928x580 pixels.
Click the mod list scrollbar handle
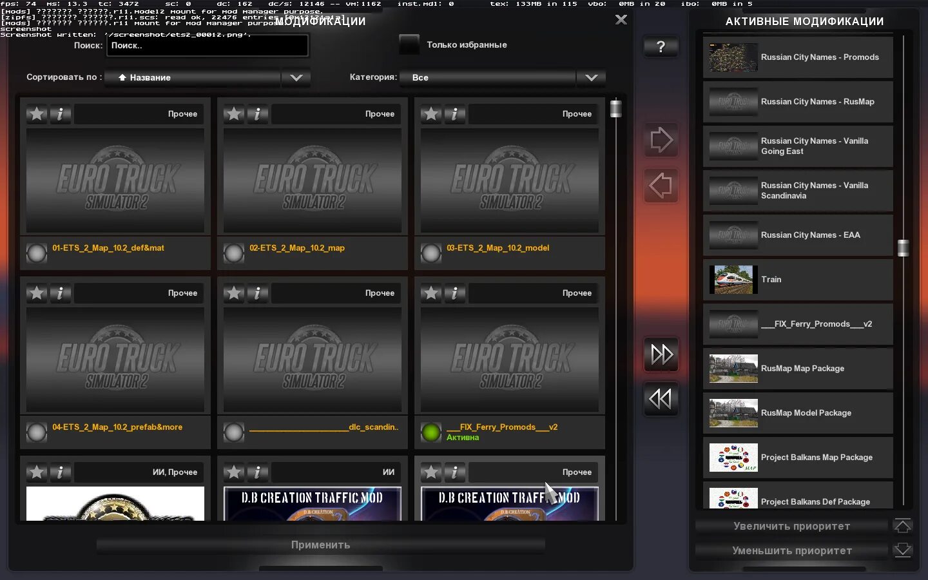pos(616,108)
